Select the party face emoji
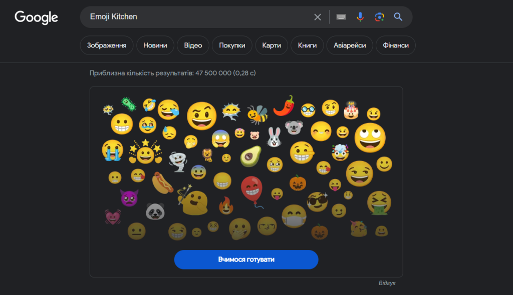 click(359, 228)
